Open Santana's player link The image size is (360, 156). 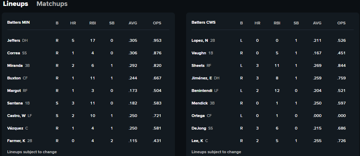pos(15,103)
